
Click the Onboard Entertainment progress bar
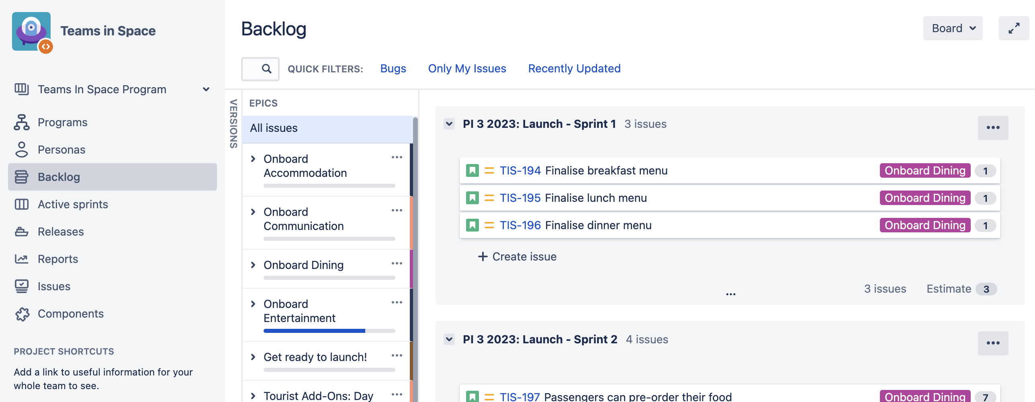(x=329, y=331)
